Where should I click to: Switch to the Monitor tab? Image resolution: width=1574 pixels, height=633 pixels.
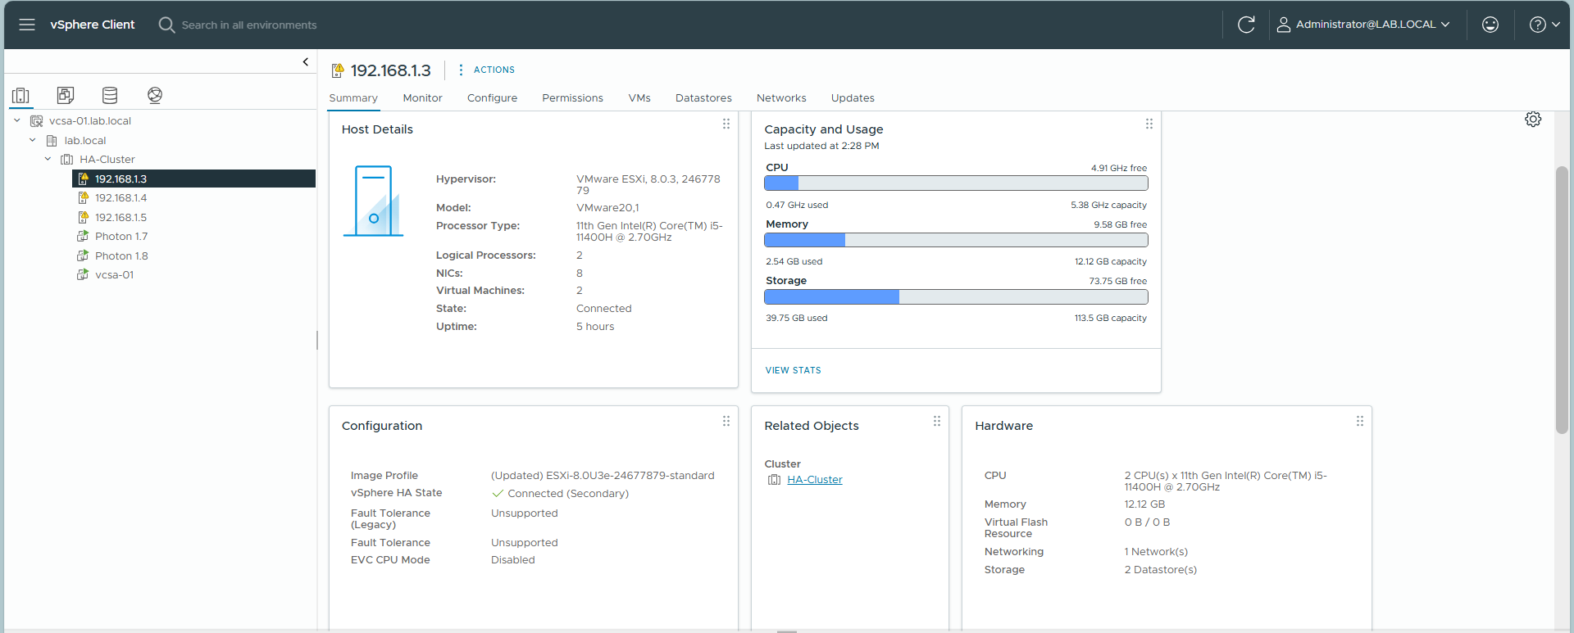[422, 97]
